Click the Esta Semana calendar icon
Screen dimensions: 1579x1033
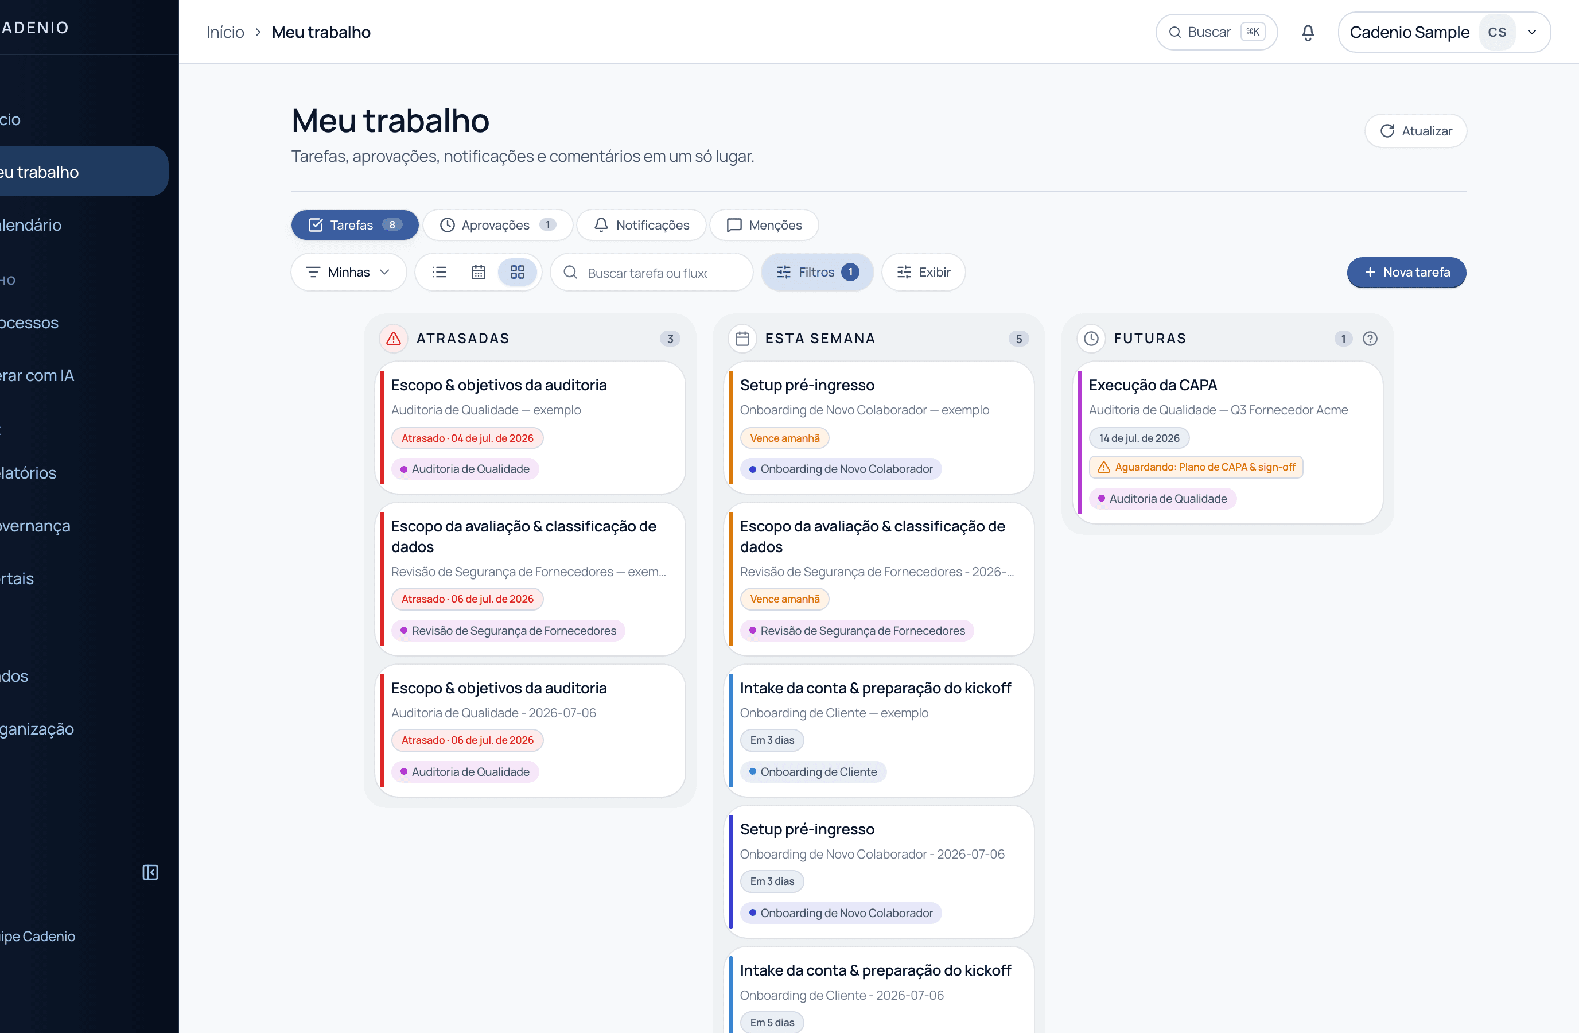(x=742, y=339)
